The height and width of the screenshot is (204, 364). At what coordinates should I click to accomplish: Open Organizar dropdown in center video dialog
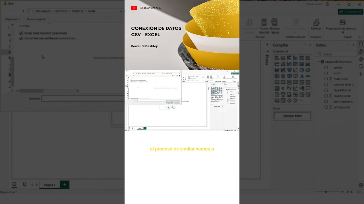click(129, 76)
